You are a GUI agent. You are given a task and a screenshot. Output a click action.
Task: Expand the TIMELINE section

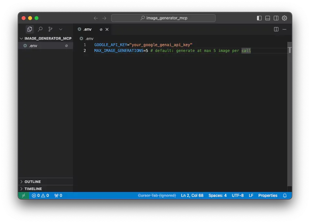click(x=46, y=189)
